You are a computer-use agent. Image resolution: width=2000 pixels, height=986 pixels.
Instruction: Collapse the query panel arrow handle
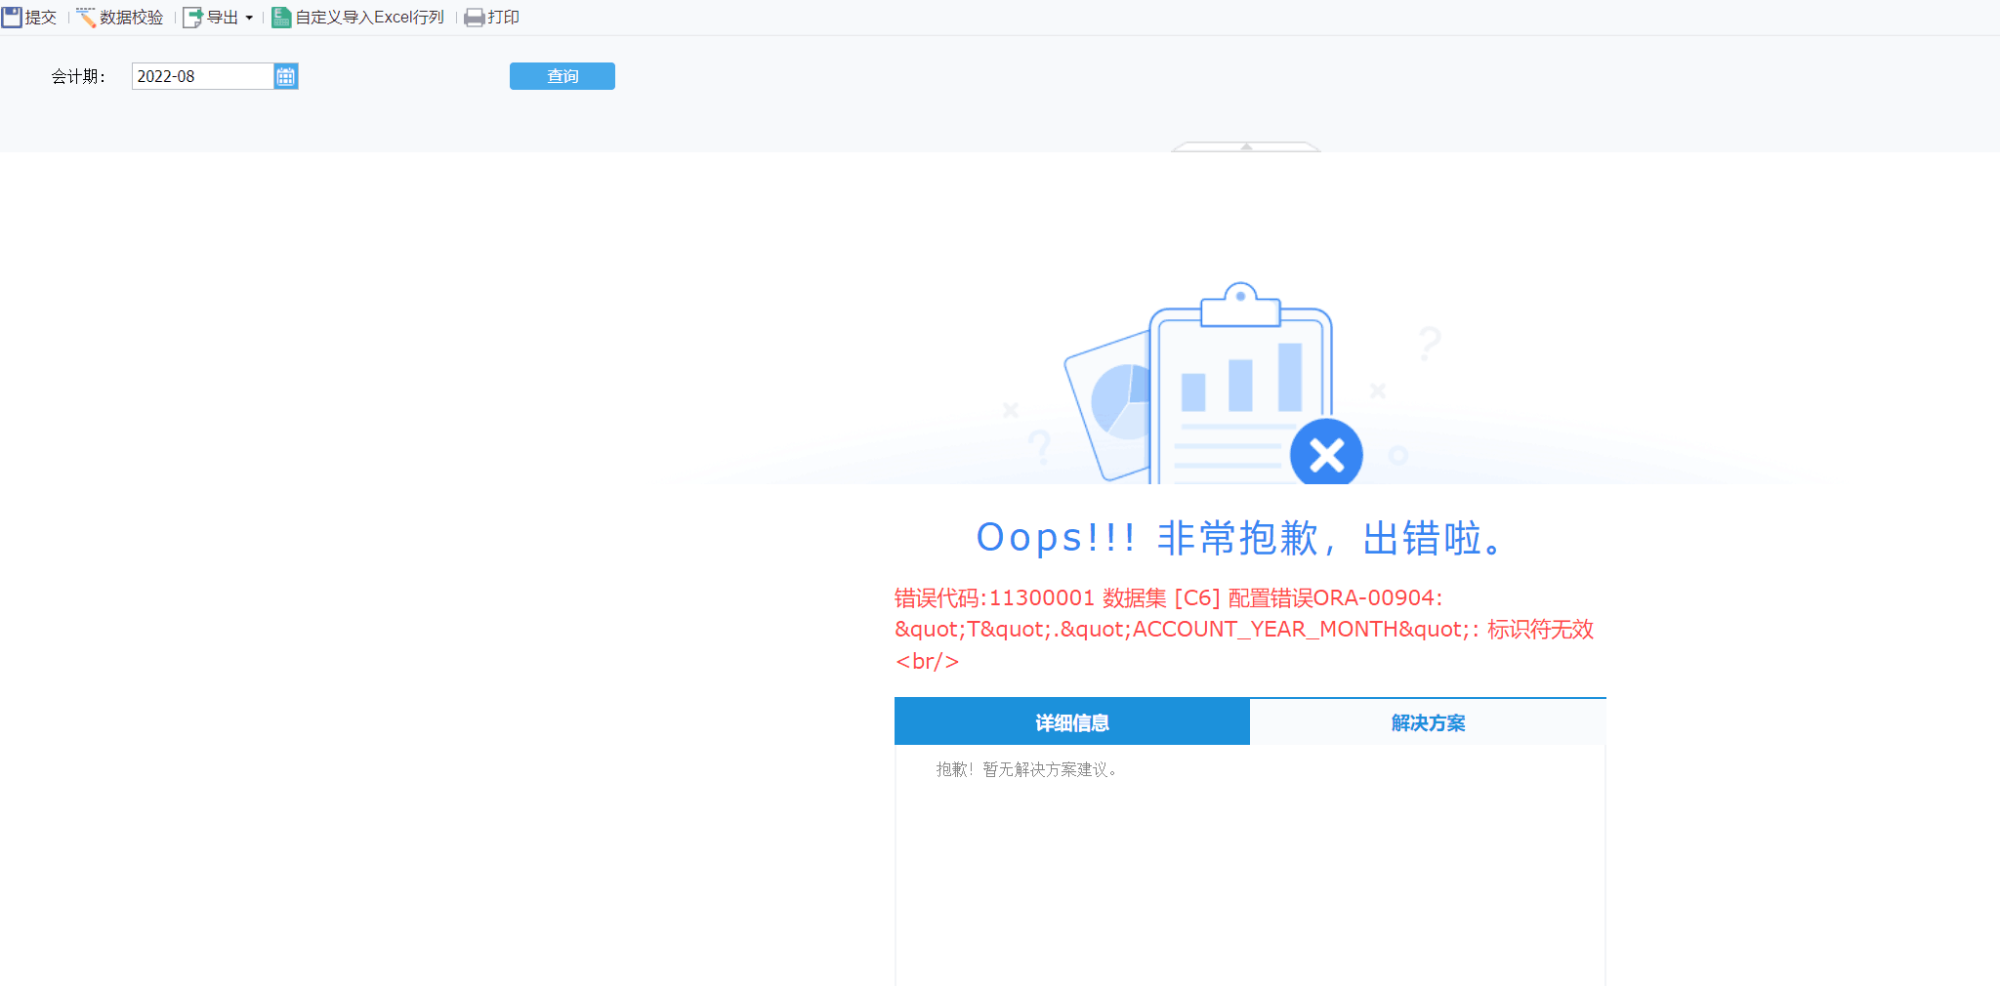click(1246, 146)
